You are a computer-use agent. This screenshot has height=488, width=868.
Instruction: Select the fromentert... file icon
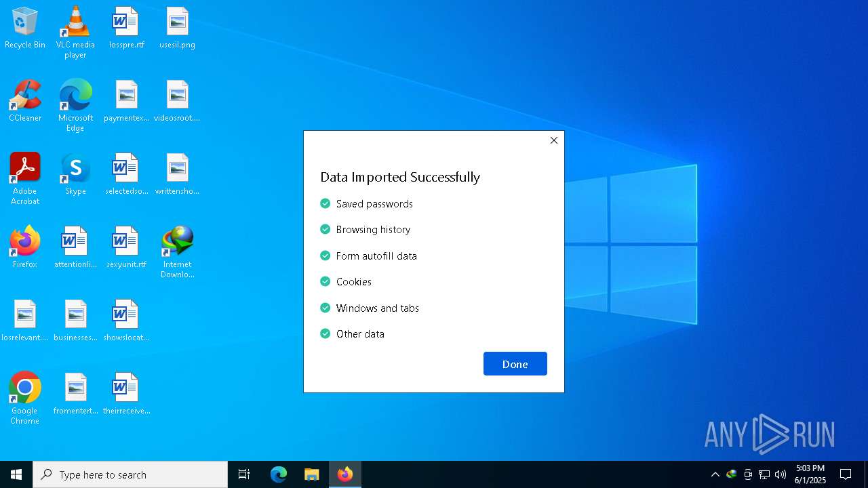(75, 394)
